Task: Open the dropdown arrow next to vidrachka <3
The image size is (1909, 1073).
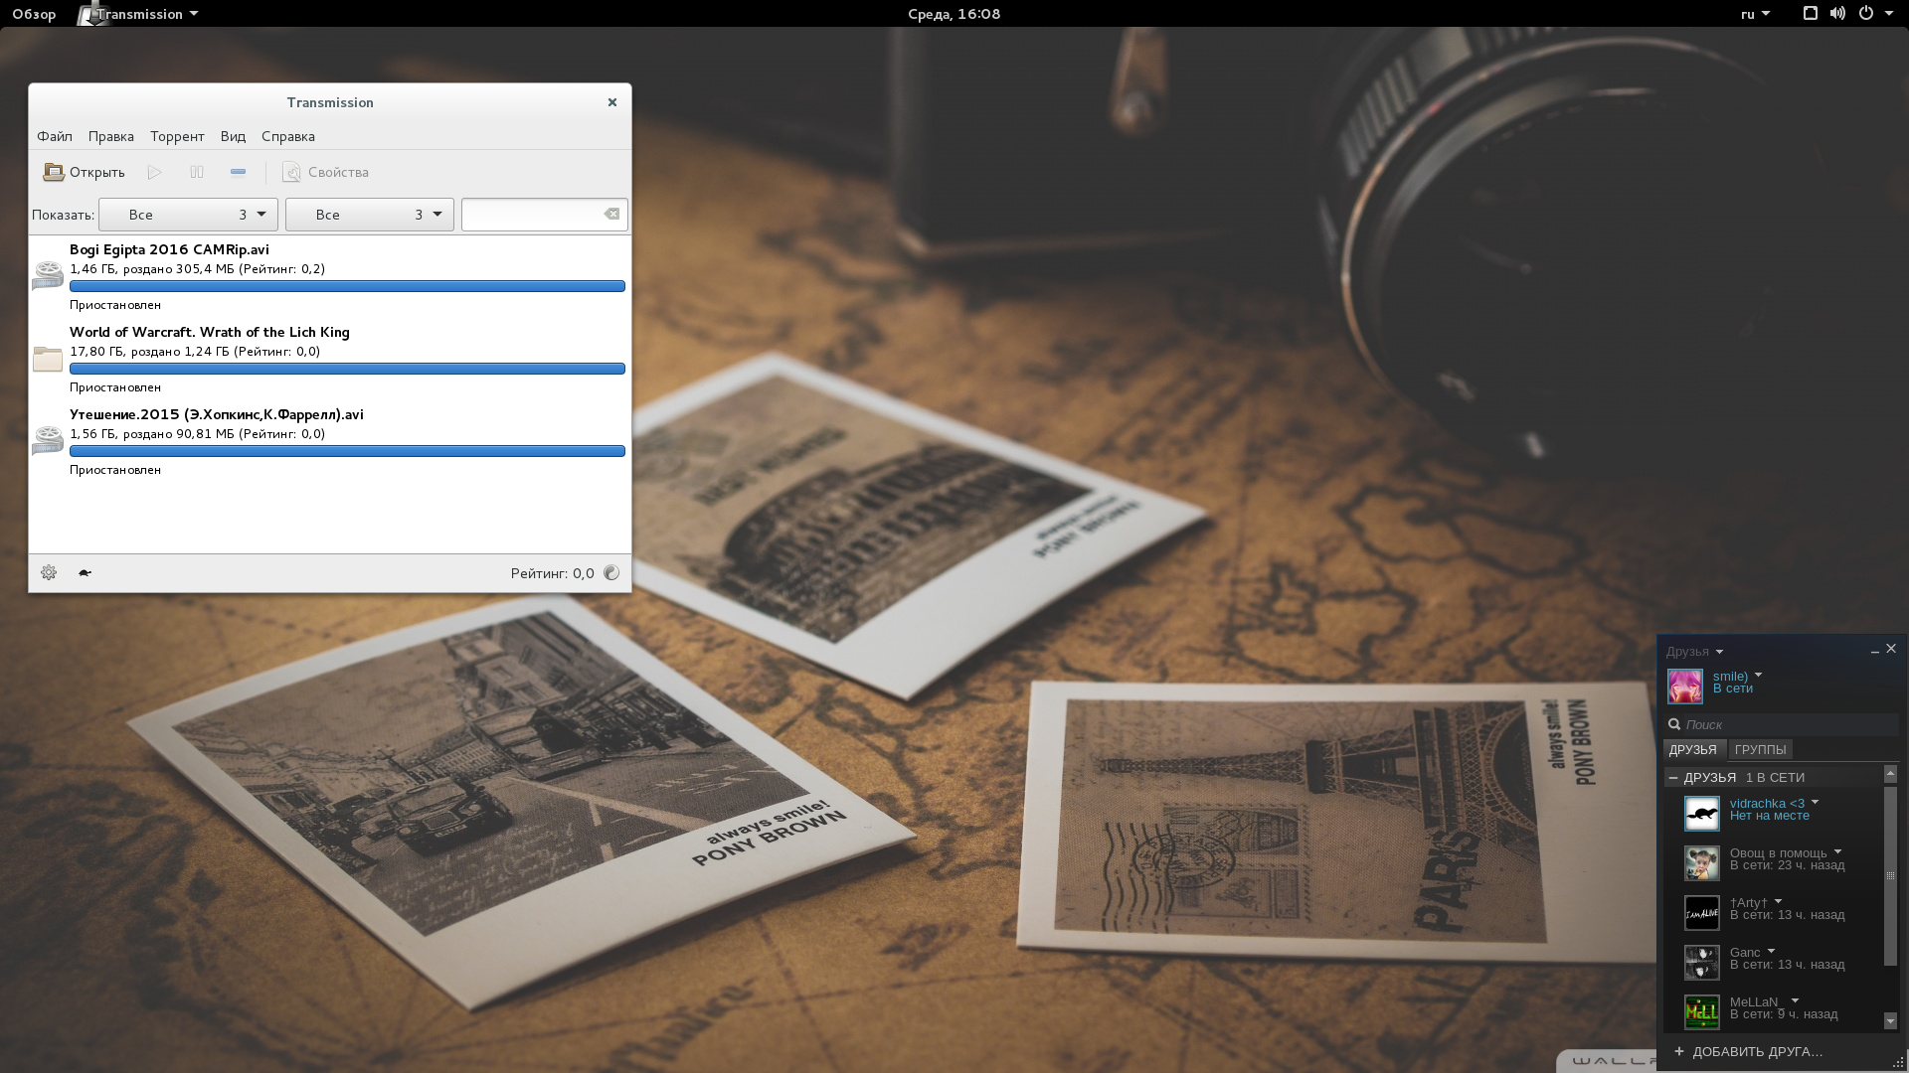Action: coord(1815,803)
